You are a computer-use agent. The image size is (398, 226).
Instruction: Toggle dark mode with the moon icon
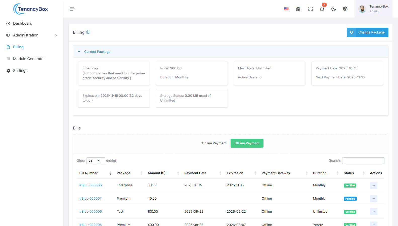pyautogui.click(x=334, y=9)
